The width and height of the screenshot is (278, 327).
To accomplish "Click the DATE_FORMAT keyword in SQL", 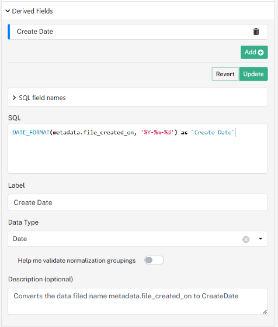I will pyautogui.click(x=31, y=132).
